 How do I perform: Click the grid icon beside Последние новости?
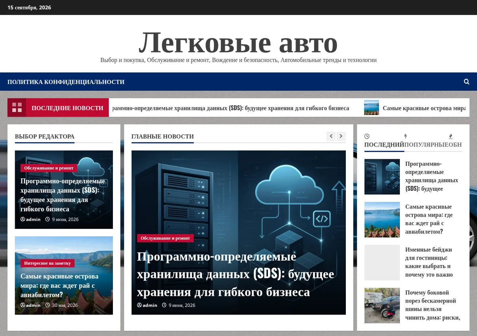pyautogui.click(x=17, y=107)
